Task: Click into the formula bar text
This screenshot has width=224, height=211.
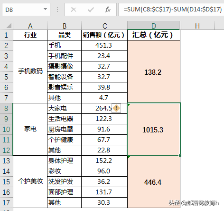Action: coord(172,10)
